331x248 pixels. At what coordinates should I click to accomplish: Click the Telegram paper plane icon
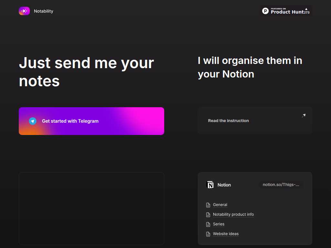[x=33, y=121]
